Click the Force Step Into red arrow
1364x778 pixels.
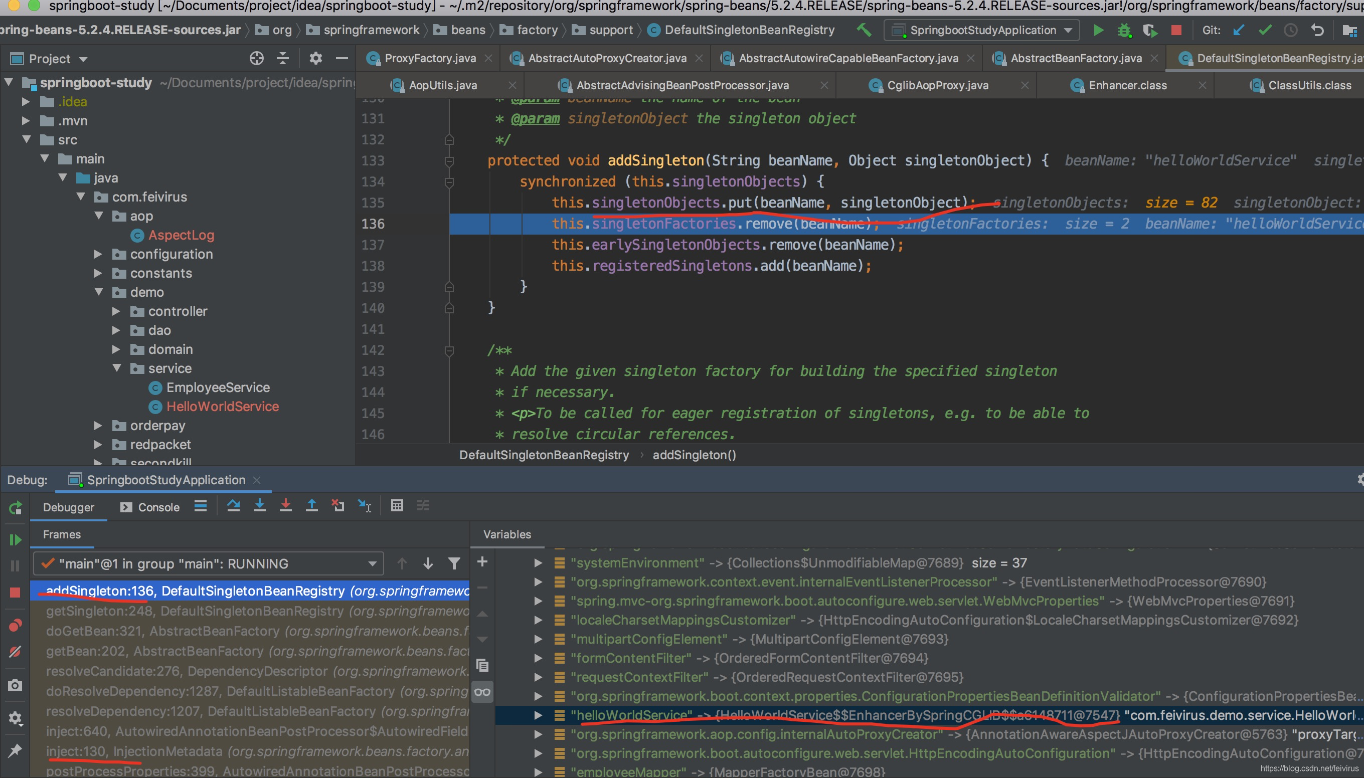click(x=285, y=505)
